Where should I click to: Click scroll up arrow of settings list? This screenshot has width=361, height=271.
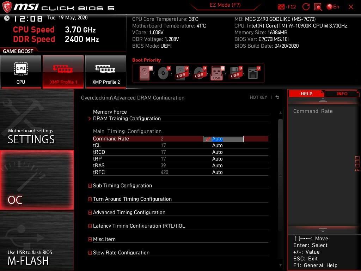pyautogui.click(x=280, y=113)
